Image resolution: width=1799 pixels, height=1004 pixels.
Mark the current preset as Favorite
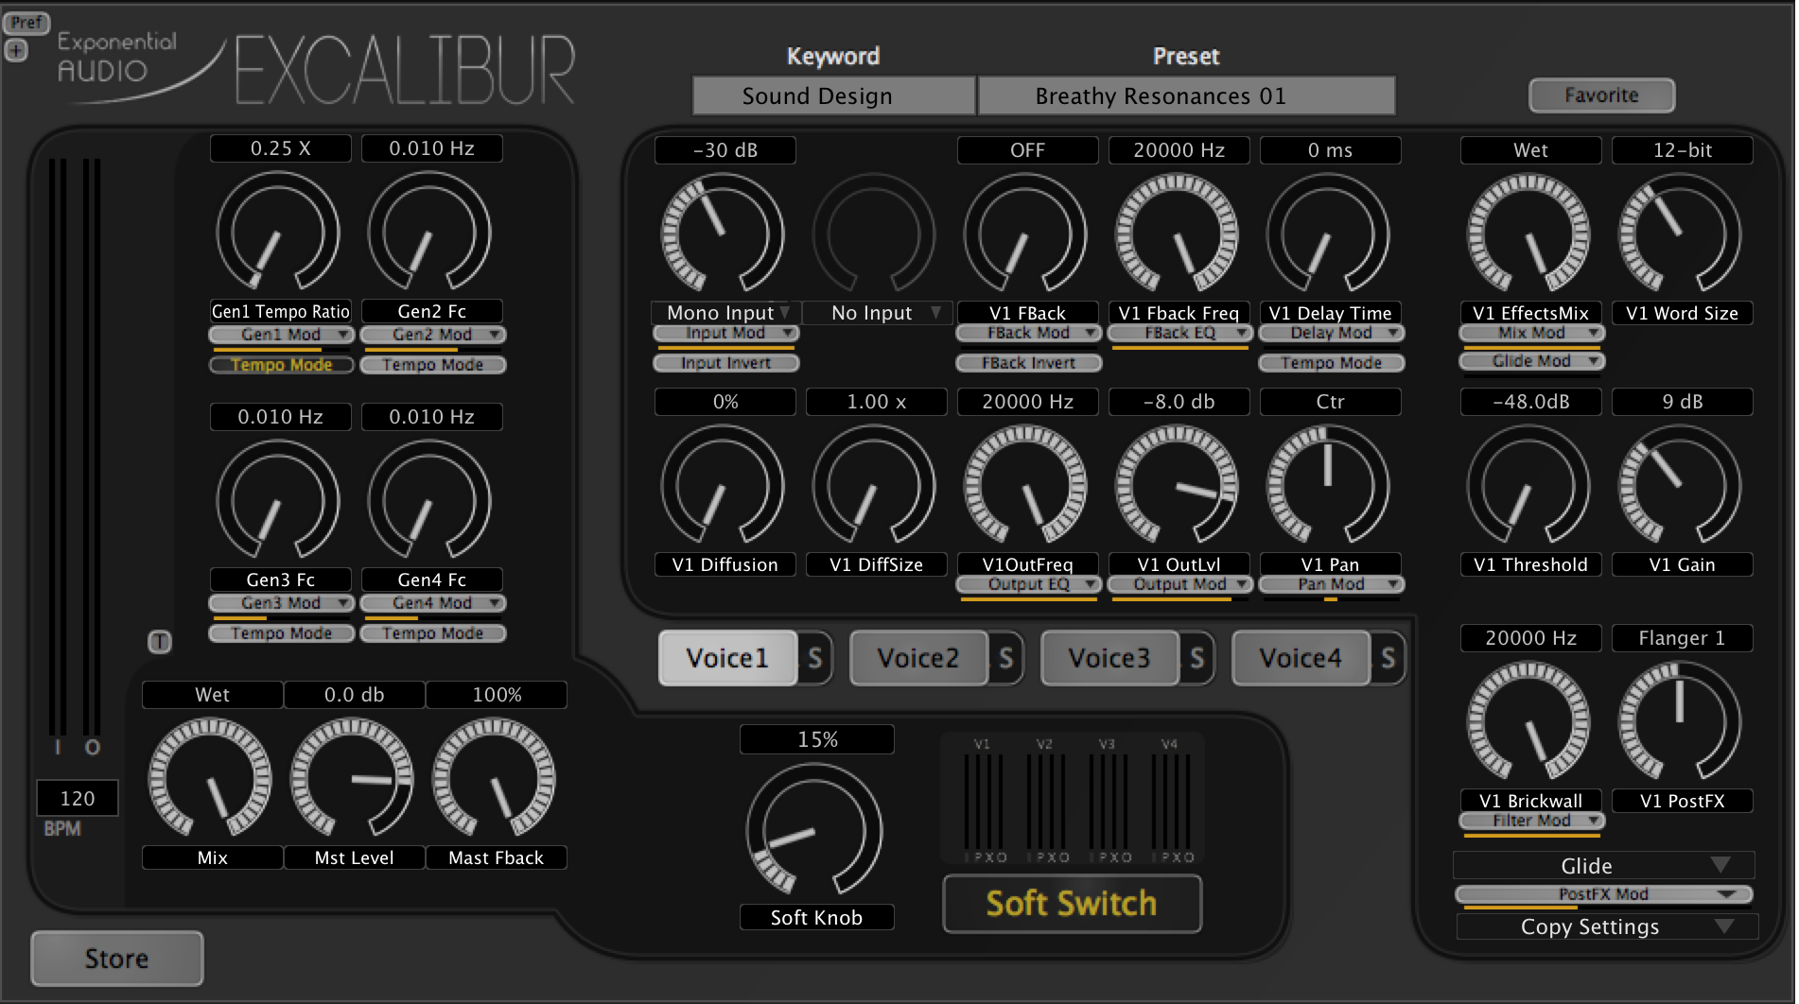(1600, 95)
